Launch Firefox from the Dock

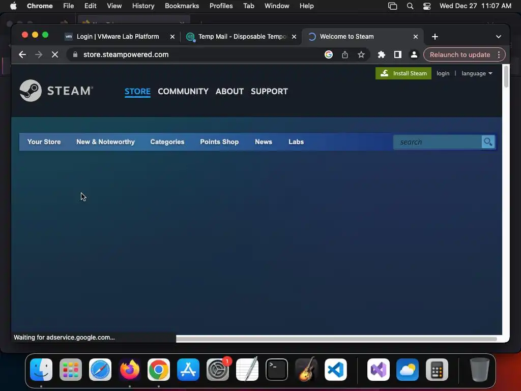point(130,370)
